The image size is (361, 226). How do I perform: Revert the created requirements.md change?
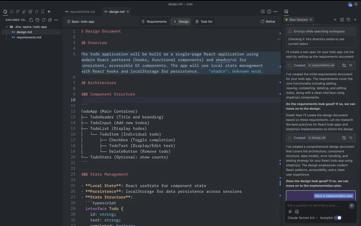pos(351,65)
